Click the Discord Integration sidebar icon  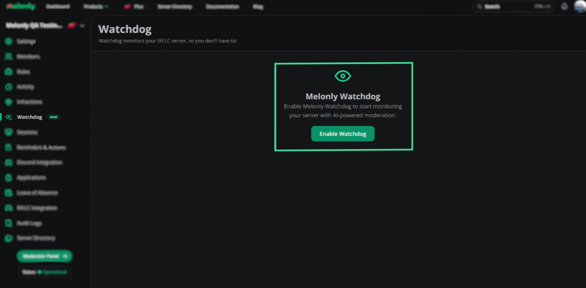[x=8, y=162]
